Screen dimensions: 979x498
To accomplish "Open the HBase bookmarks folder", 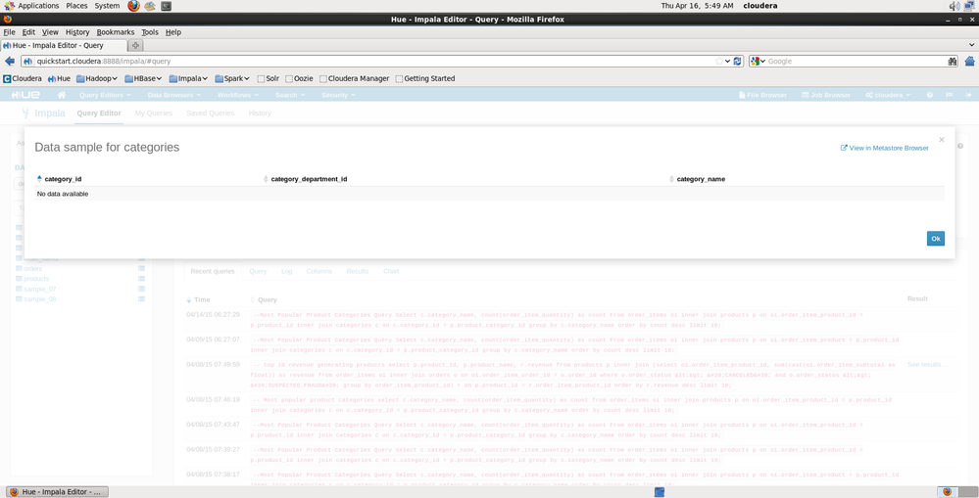I will coord(143,78).
